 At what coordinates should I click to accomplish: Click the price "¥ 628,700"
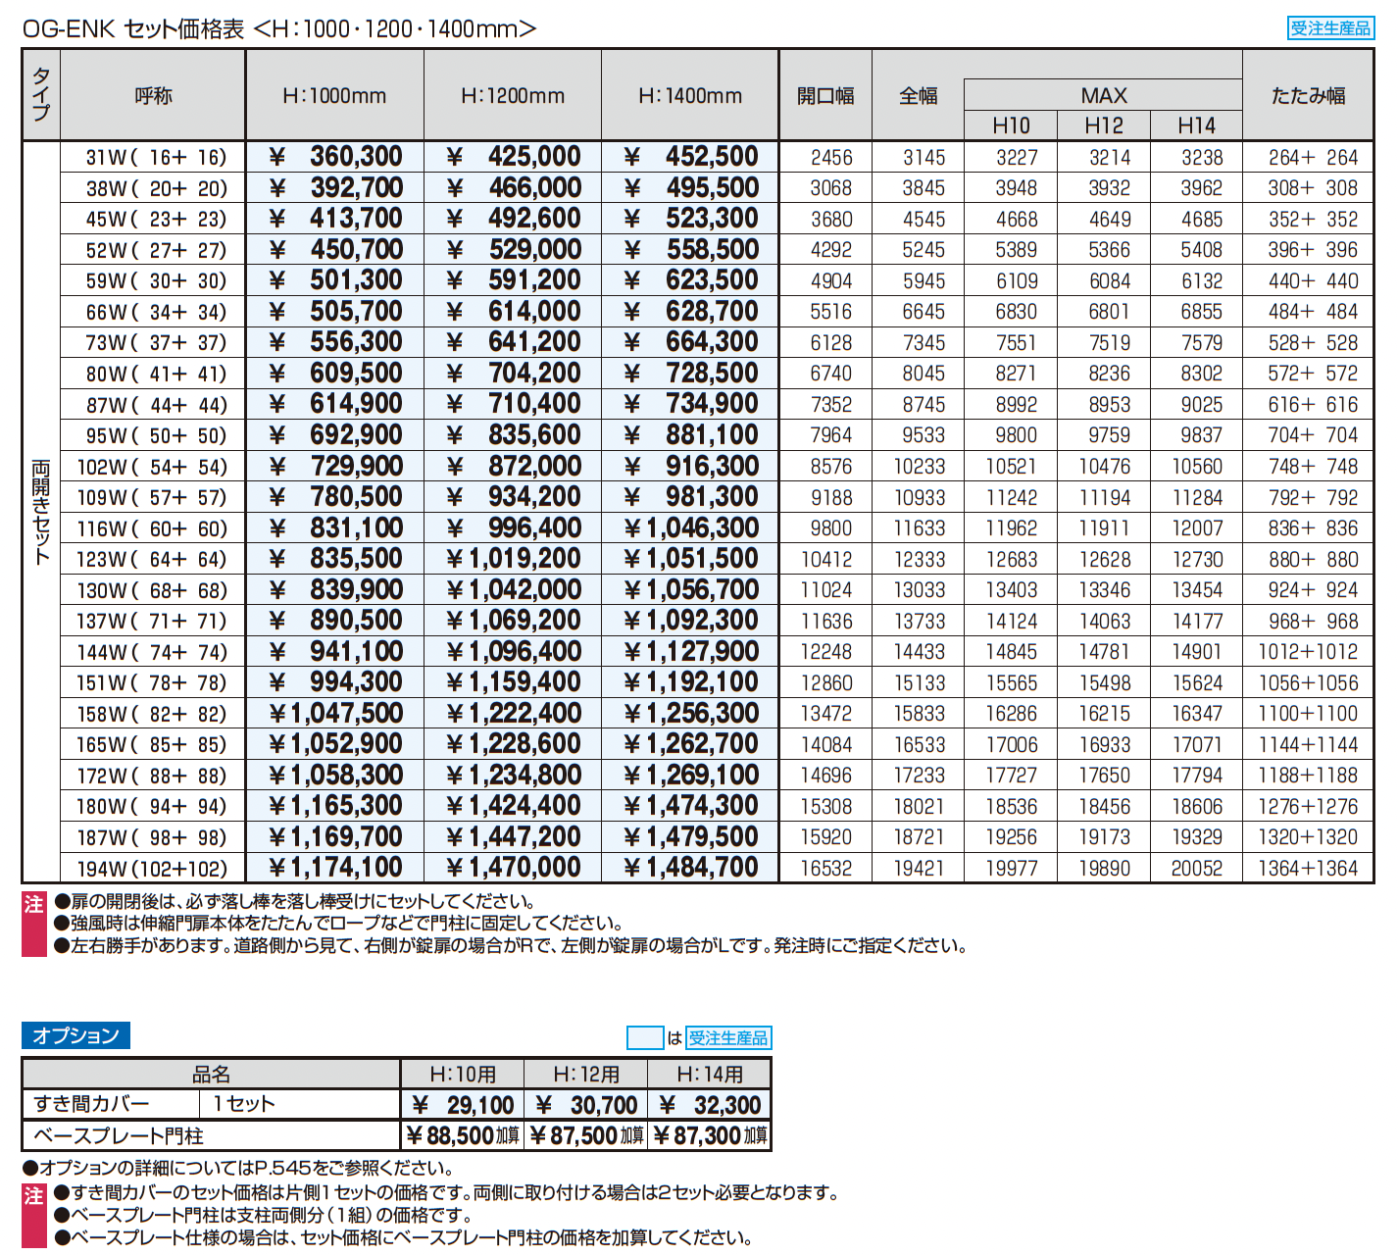[691, 312]
